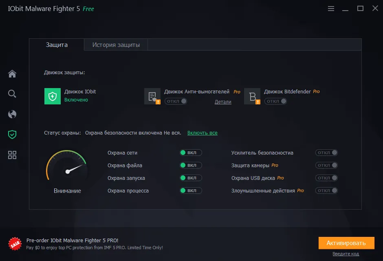Switch to the Защита tab
The height and width of the screenshot is (261, 383).
coord(57,45)
